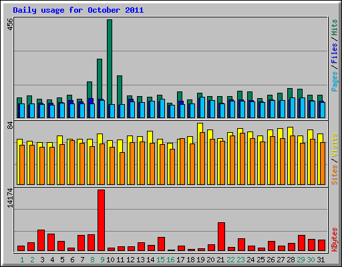Click the tallest green Hits bar for day 10

pyautogui.click(x=110, y=62)
